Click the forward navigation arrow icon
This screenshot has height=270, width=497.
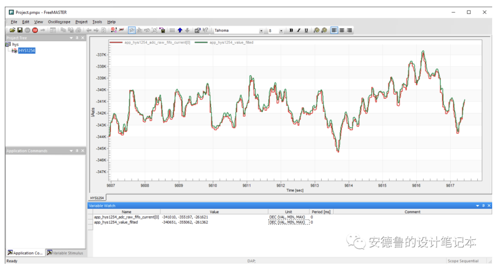click(96, 30)
